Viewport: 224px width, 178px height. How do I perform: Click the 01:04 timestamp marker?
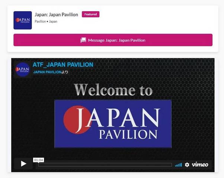(x=39, y=160)
